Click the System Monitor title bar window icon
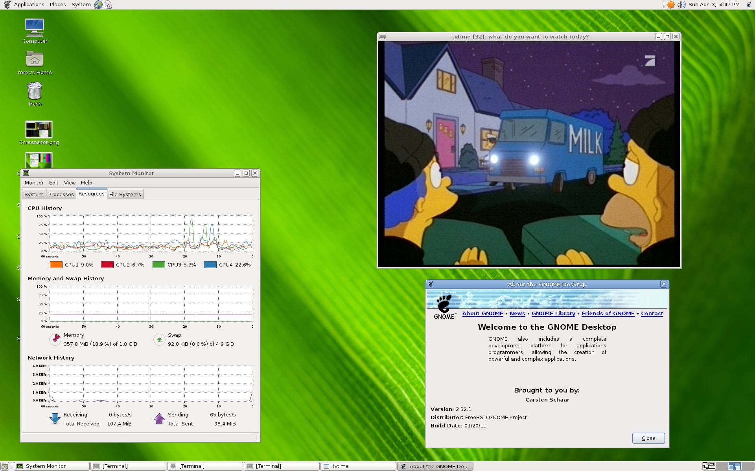 (26, 173)
